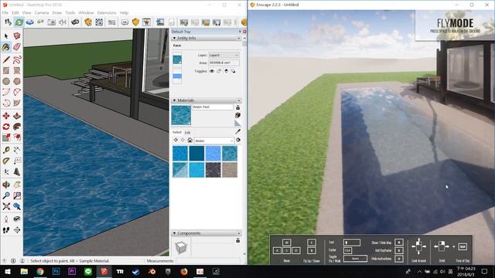Select the Push/Pull tool
The image size is (495, 278).
[x=17, y=116]
